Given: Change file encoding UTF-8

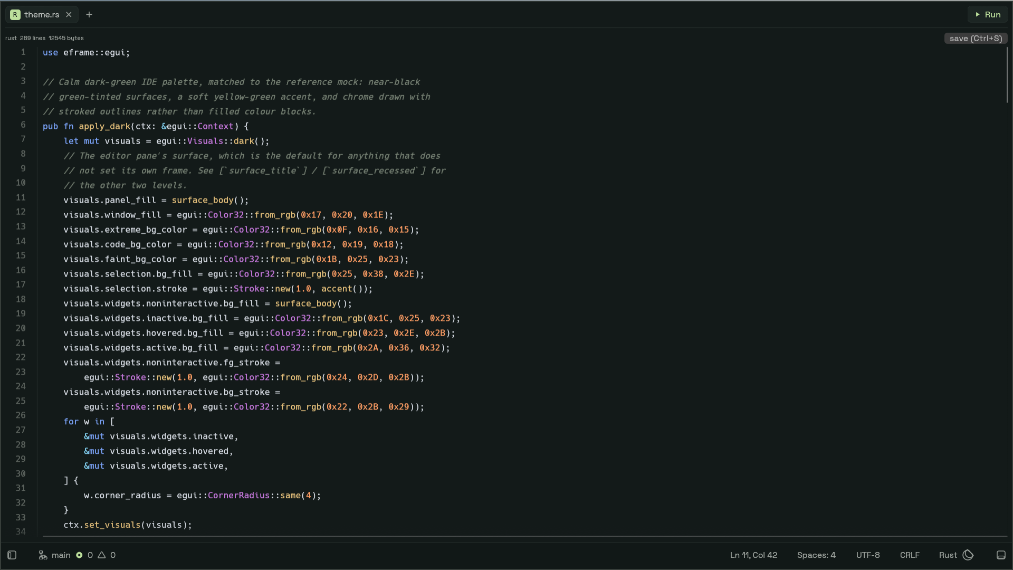Looking at the screenshot, I should [868, 555].
